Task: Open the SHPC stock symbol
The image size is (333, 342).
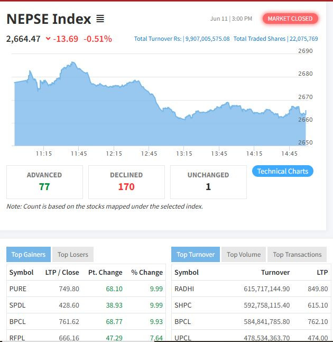Action: (183, 305)
